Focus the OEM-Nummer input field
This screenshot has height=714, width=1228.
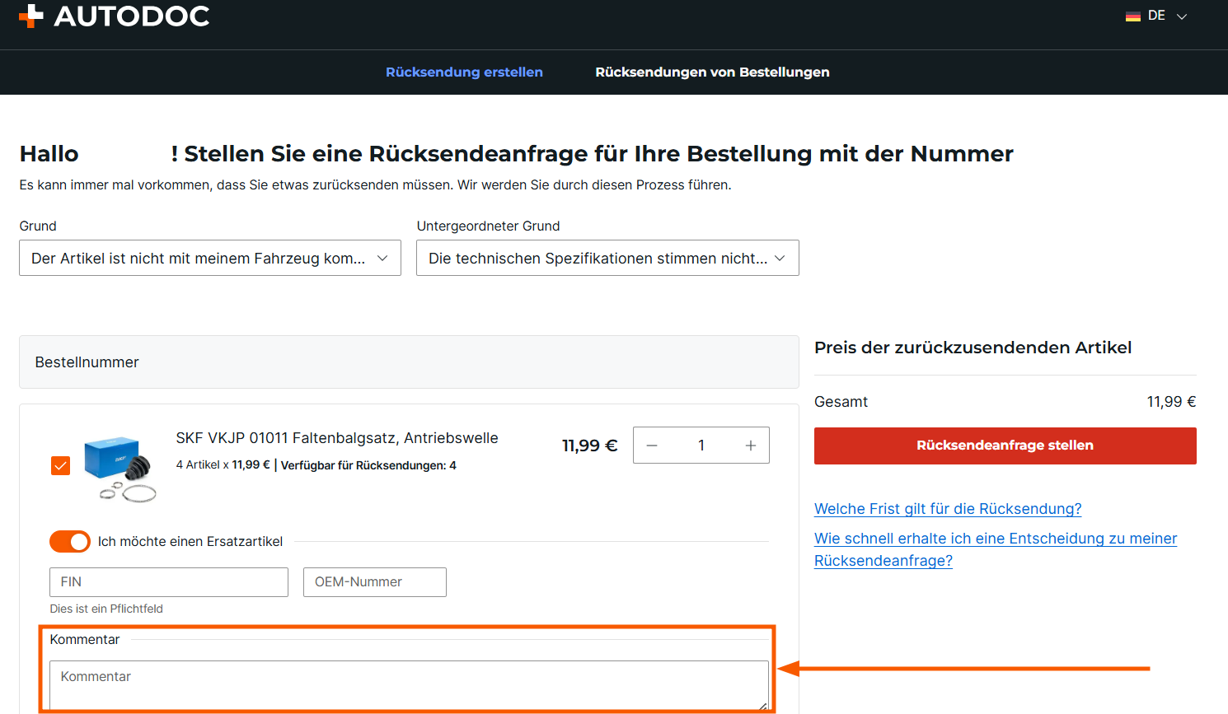click(374, 582)
